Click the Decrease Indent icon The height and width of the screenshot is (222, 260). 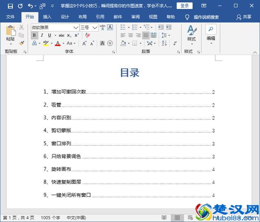coord(161,27)
